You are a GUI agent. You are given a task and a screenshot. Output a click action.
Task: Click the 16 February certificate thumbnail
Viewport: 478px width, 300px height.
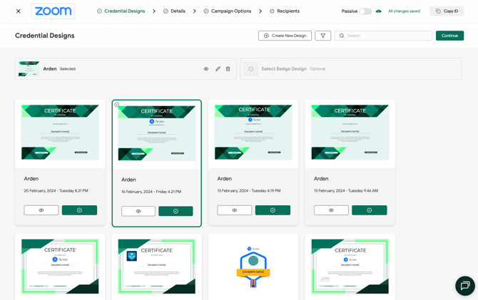157,133
